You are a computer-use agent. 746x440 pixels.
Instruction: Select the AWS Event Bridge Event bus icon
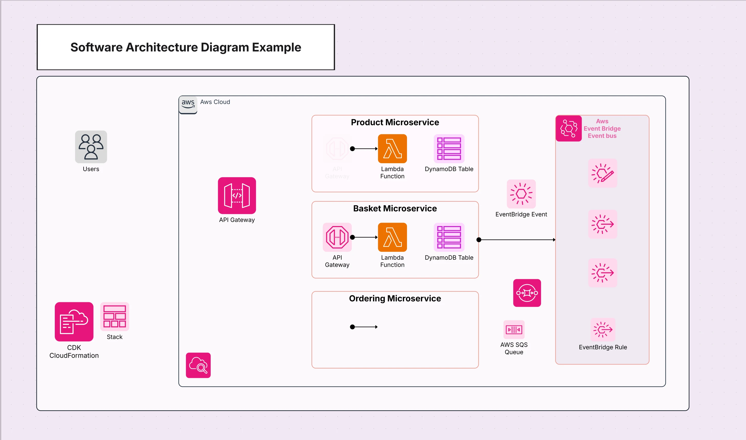[568, 128]
